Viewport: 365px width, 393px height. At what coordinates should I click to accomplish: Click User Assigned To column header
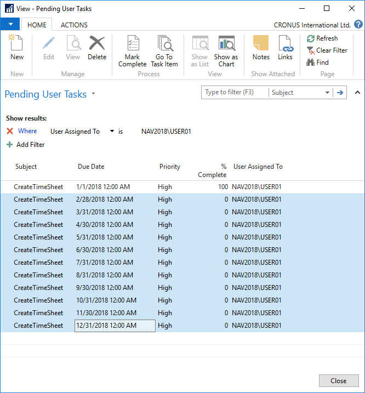point(258,167)
